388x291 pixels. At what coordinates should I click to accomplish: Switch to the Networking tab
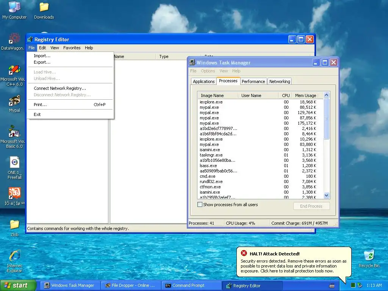coord(280,81)
